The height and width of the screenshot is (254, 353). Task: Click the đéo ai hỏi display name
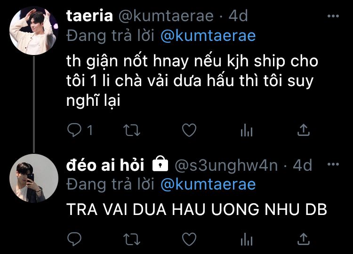[105, 165]
